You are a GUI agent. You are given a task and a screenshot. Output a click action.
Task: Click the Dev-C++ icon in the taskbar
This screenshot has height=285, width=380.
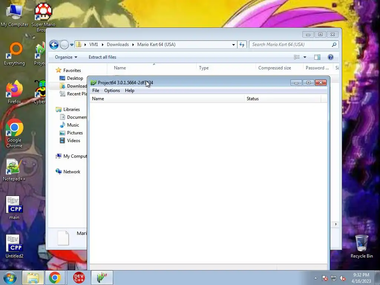[79, 278]
